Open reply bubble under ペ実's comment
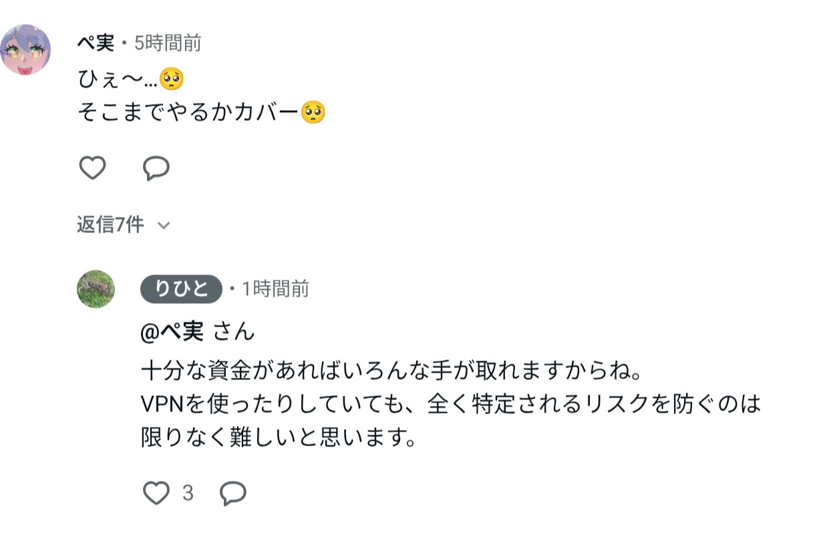The height and width of the screenshot is (549, 815). click(156, 168)
